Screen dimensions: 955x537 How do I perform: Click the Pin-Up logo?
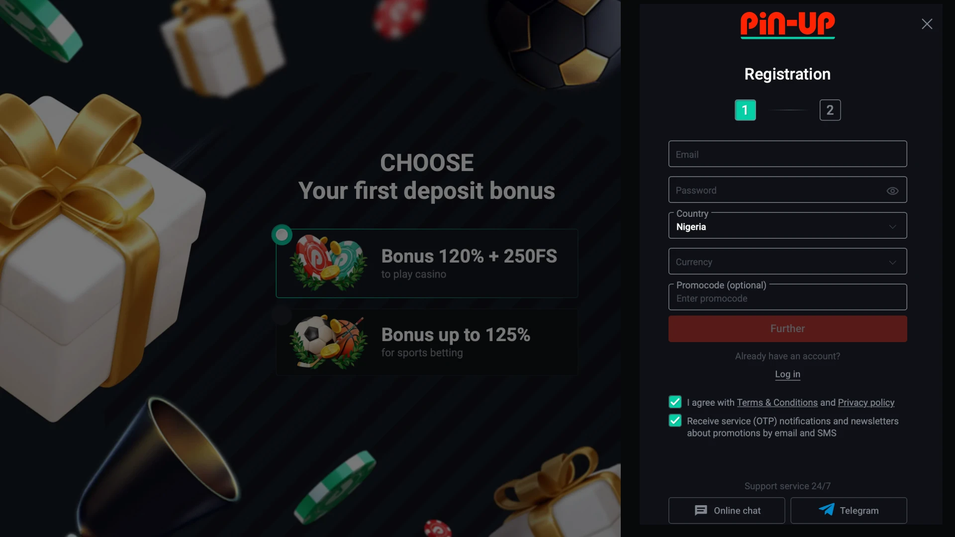click(x=787, y=25)
